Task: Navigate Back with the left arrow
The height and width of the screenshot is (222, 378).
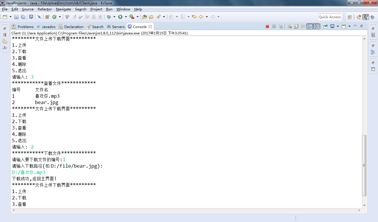Action: 201,17
